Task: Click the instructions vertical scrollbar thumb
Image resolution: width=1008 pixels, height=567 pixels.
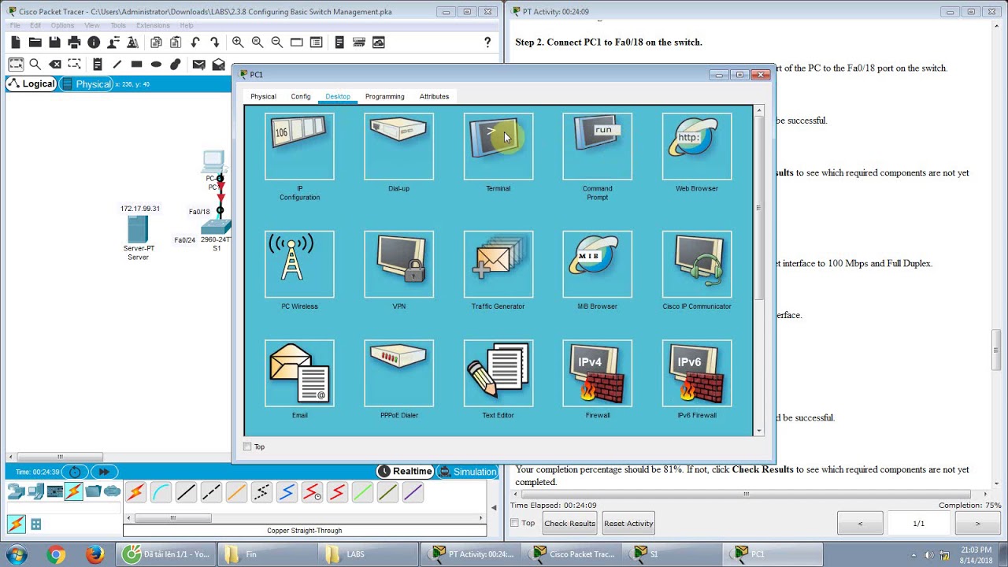Action: pos(995,350)
